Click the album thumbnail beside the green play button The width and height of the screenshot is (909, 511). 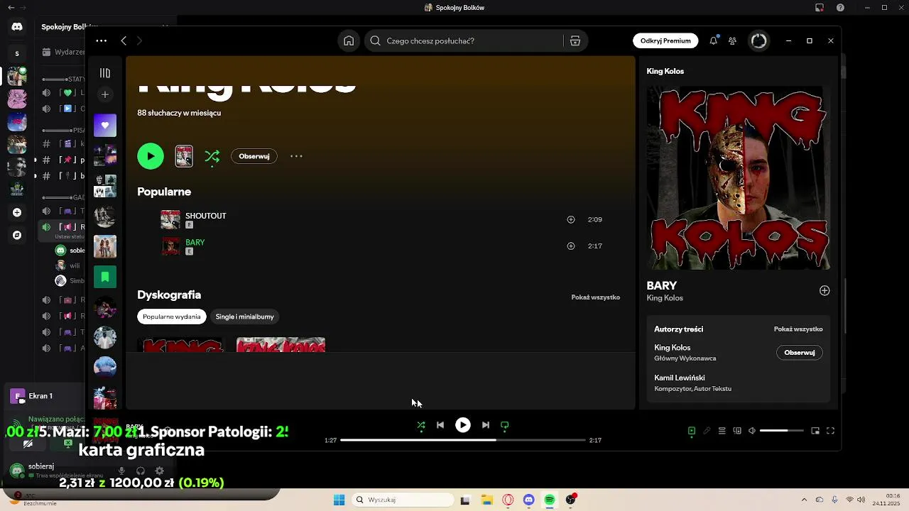pyautogui.click(x=184, y=156)
